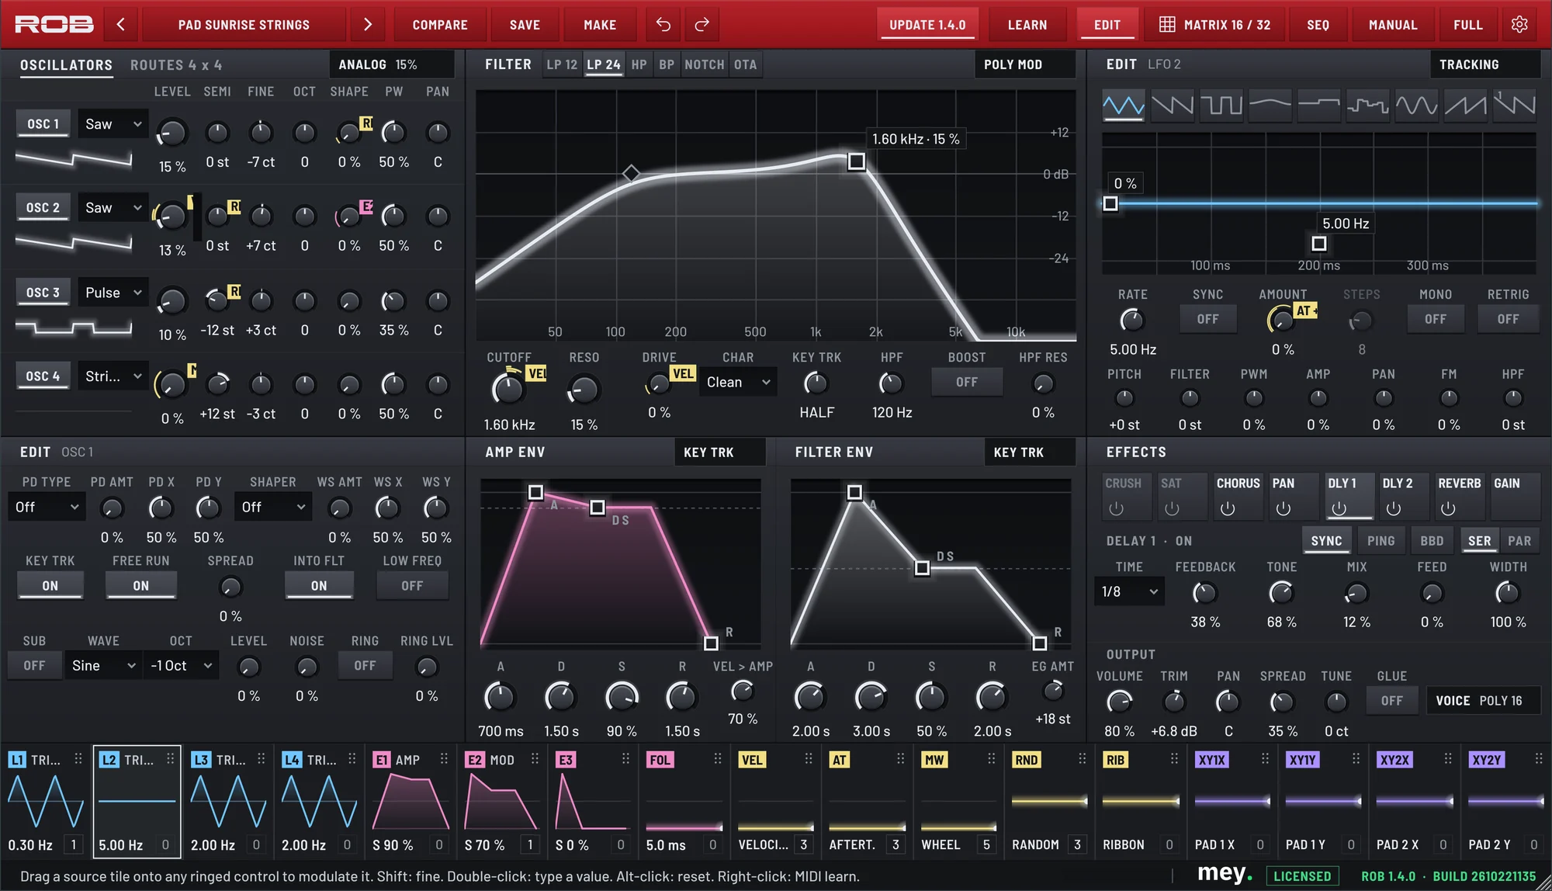
Task: Click the redo arrow icon
Action: coord(702,25)
